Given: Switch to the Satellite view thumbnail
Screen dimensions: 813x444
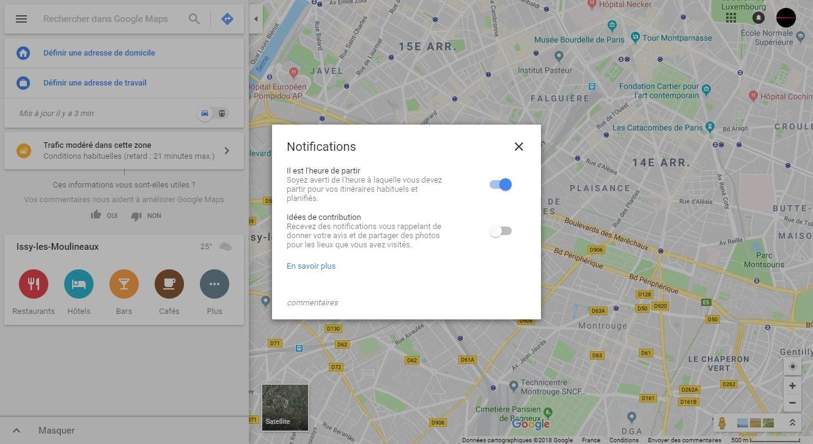Looking at the screenshot, I should pyautogui.click(x=285, y=407).
